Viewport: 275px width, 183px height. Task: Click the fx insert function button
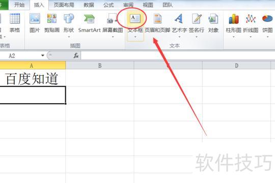point(76,55)
